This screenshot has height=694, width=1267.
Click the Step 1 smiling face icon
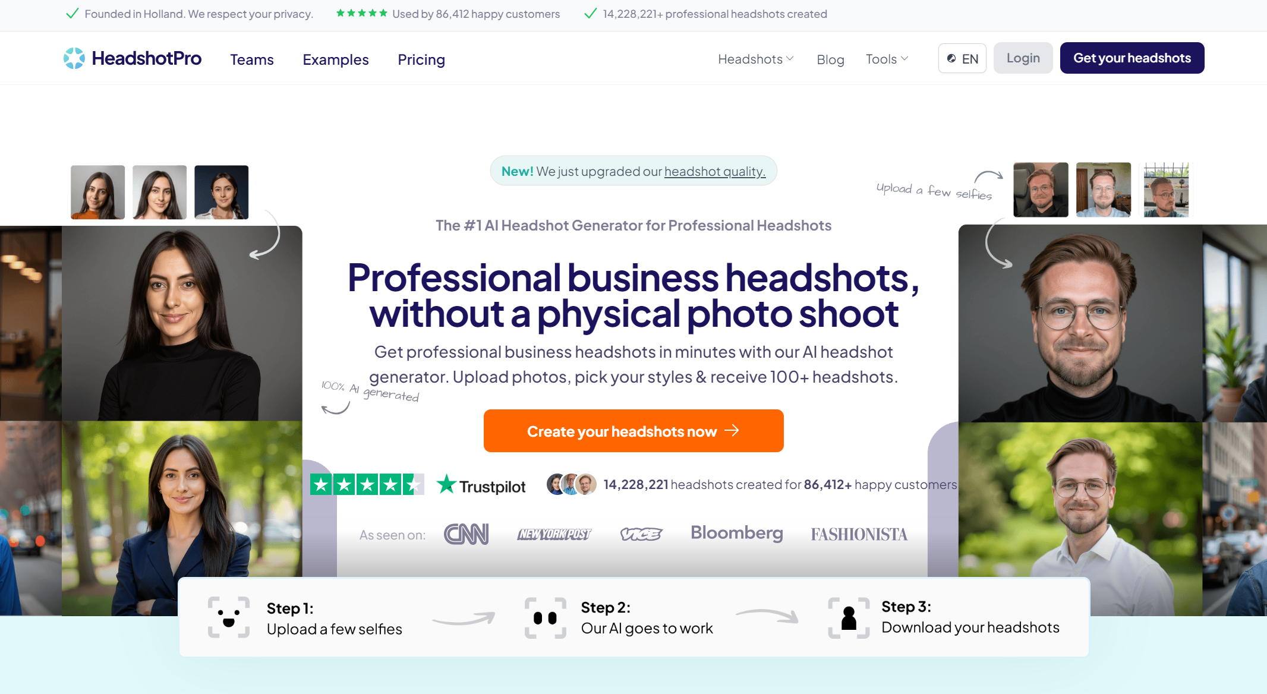[x=228, y=617]
